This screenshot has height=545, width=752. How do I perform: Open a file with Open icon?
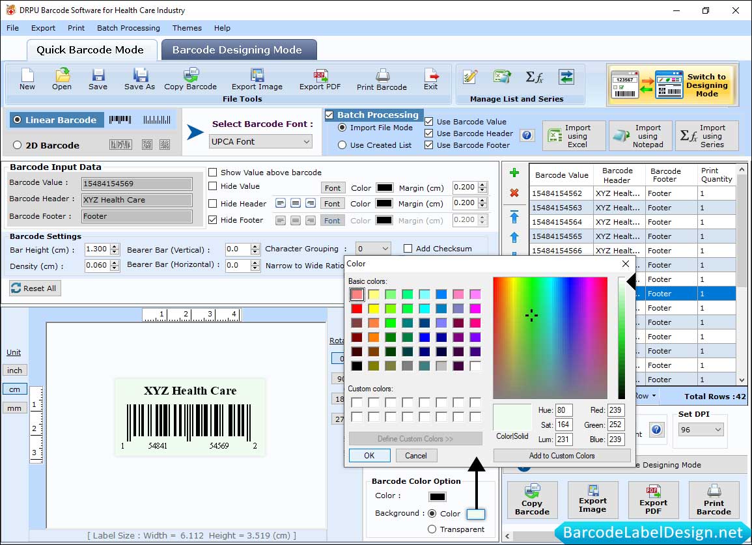[x=62, y=79]
